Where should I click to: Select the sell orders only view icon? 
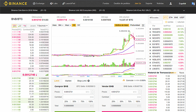[25, 26]
